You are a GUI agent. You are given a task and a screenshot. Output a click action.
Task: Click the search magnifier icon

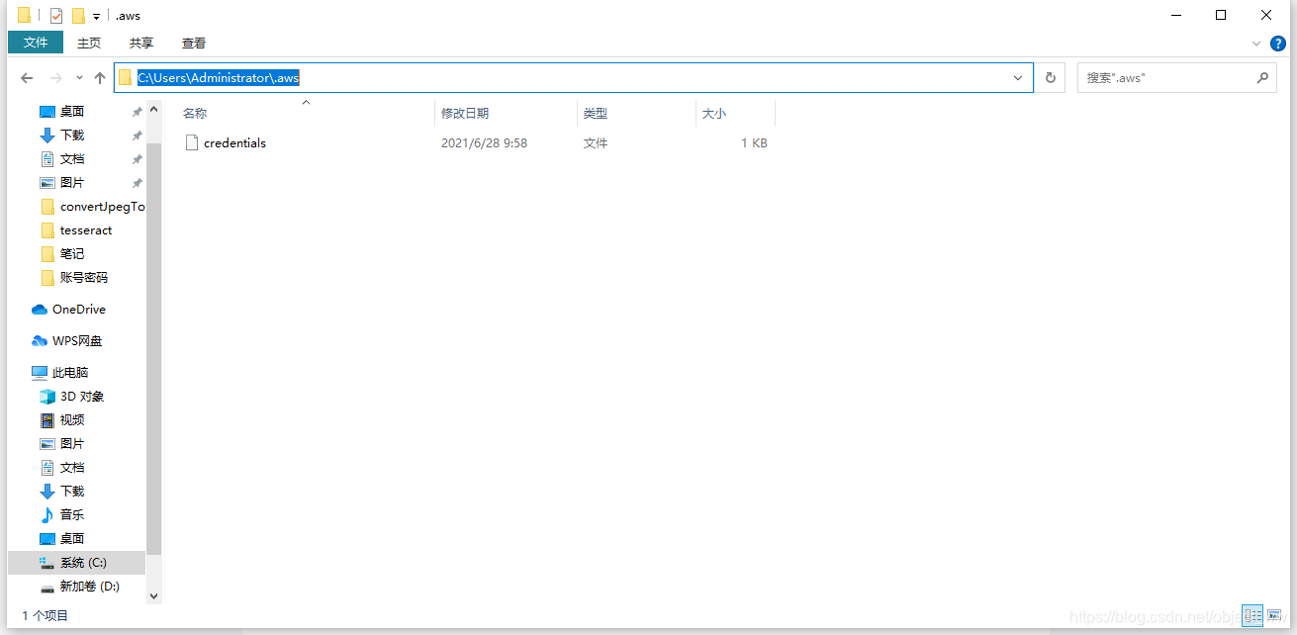pos(1262,77)
